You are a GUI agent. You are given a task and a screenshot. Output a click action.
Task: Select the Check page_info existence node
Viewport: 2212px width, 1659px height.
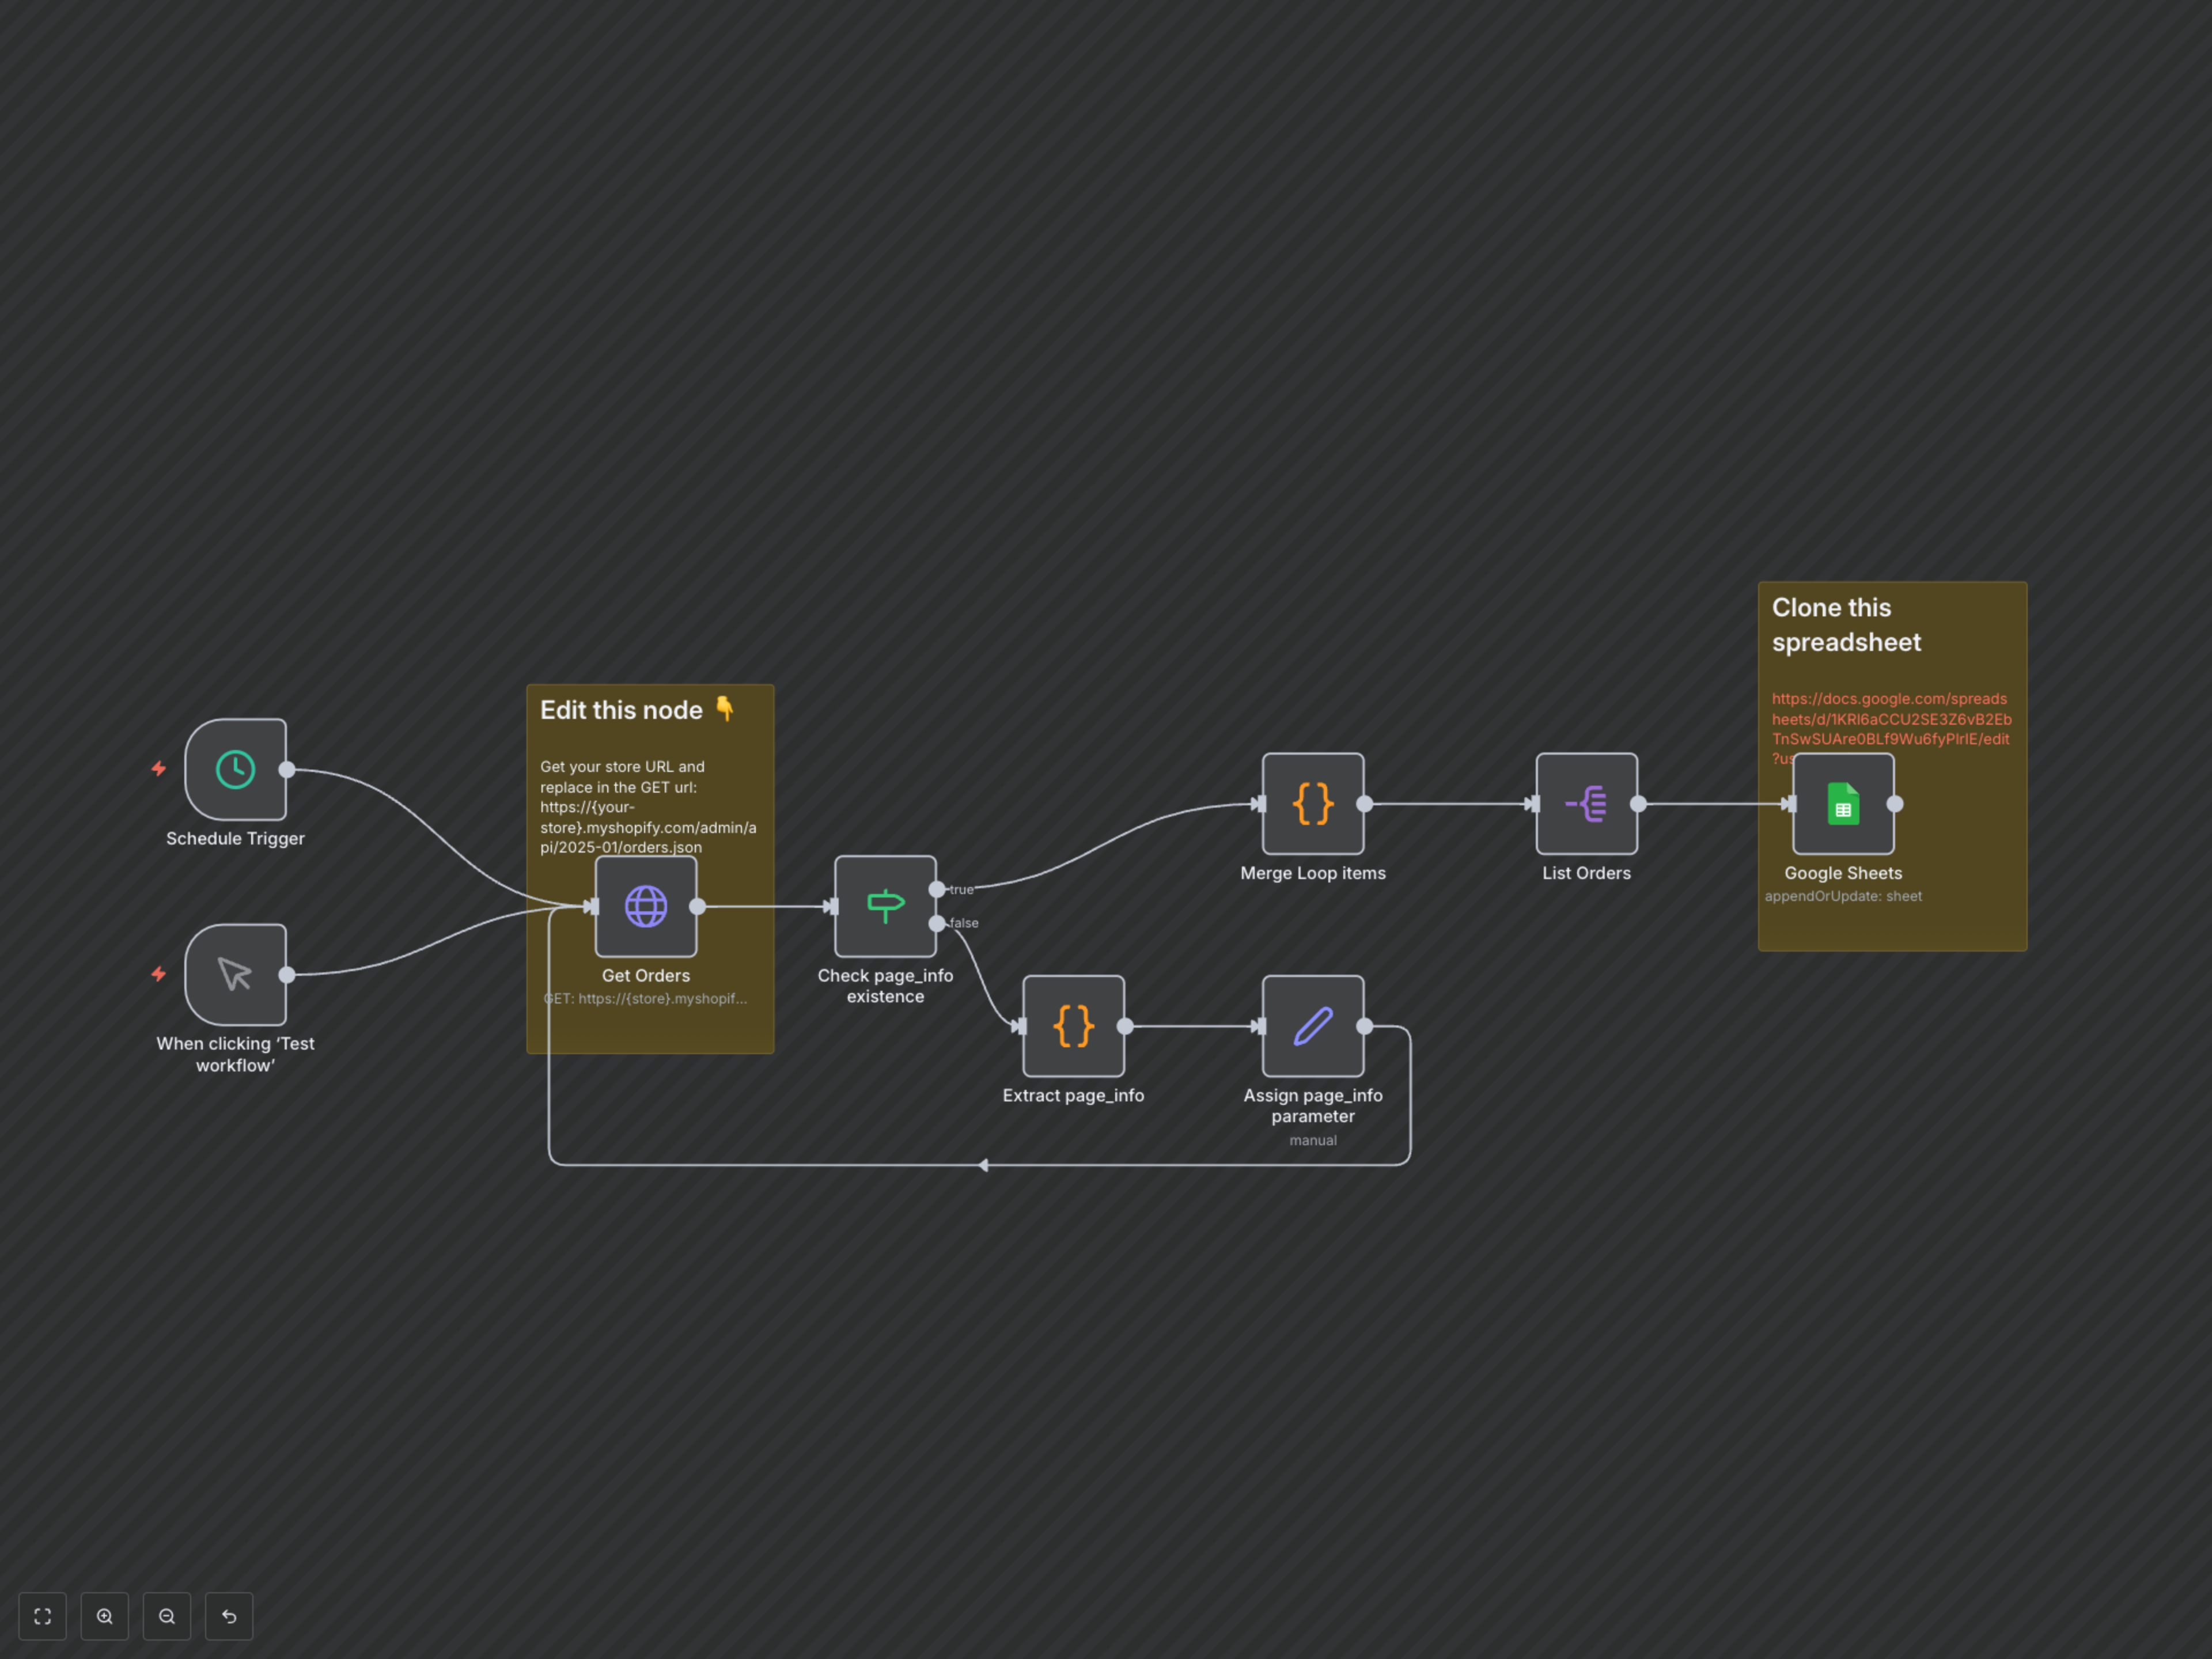[884, 906]
